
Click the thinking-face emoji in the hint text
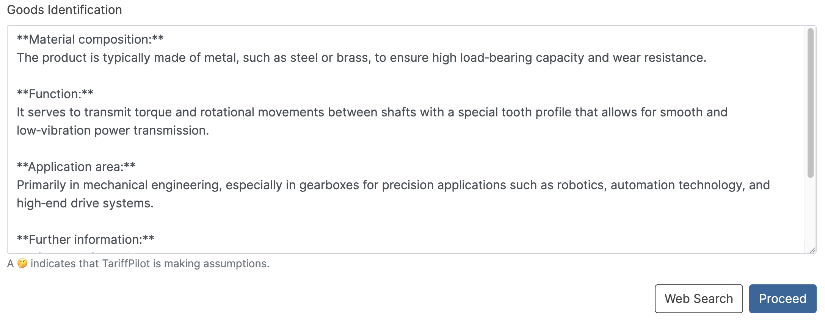(22, 263)
